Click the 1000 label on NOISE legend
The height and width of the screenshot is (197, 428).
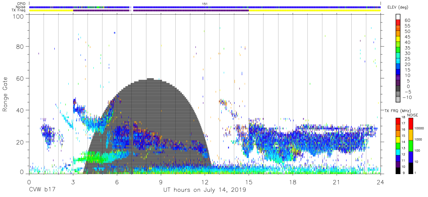(x=418, y=140)
